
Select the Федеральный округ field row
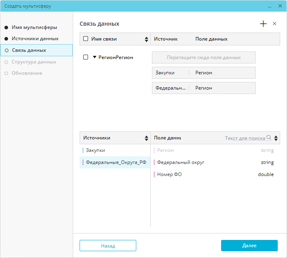click(x=181, y=162)
